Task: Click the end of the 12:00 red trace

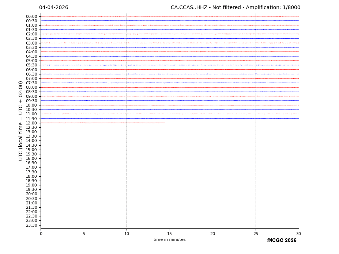Action: tap(164, 123)
